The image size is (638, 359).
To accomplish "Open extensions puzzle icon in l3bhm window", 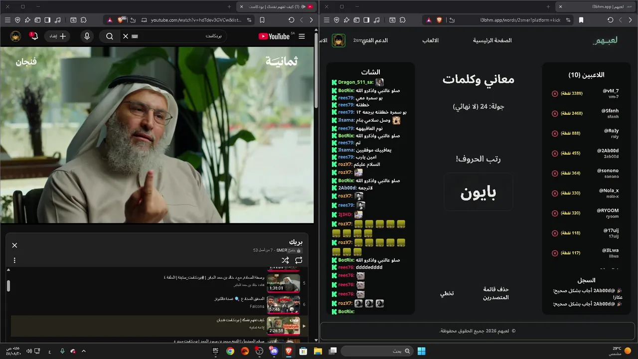I will (x=402, y=20).
